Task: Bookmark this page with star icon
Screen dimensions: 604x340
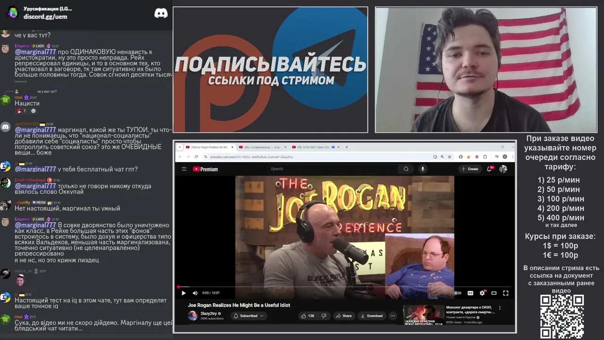Action: (449, 157)
